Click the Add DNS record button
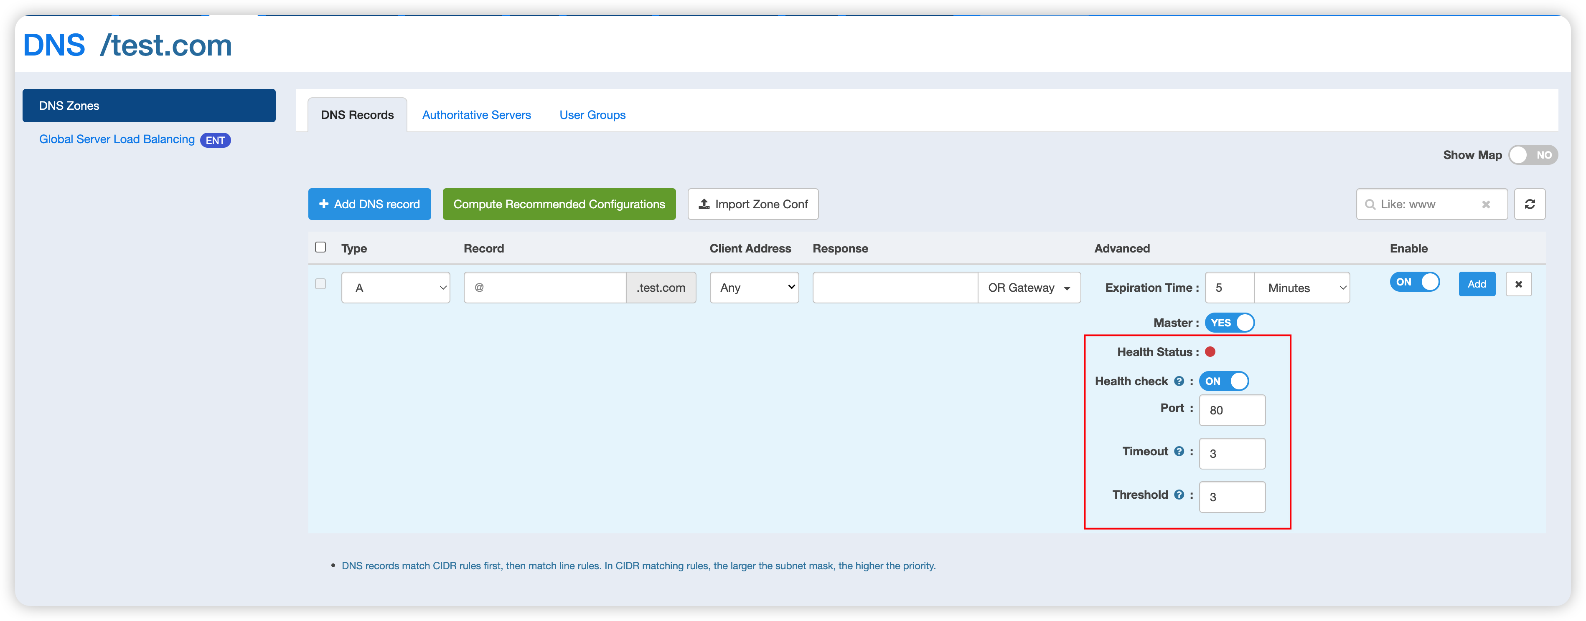1586x621 pixels. point(369,204)
